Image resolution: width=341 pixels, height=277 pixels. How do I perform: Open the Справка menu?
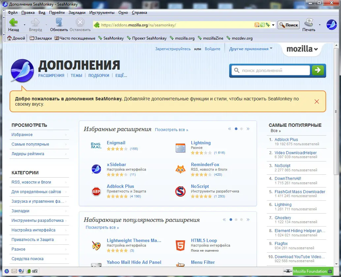pos(139,13)
